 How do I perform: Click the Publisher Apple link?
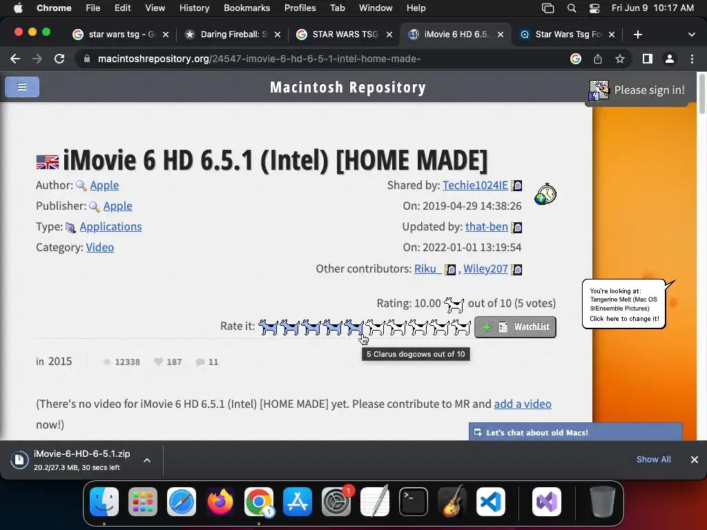click(117, 206)
